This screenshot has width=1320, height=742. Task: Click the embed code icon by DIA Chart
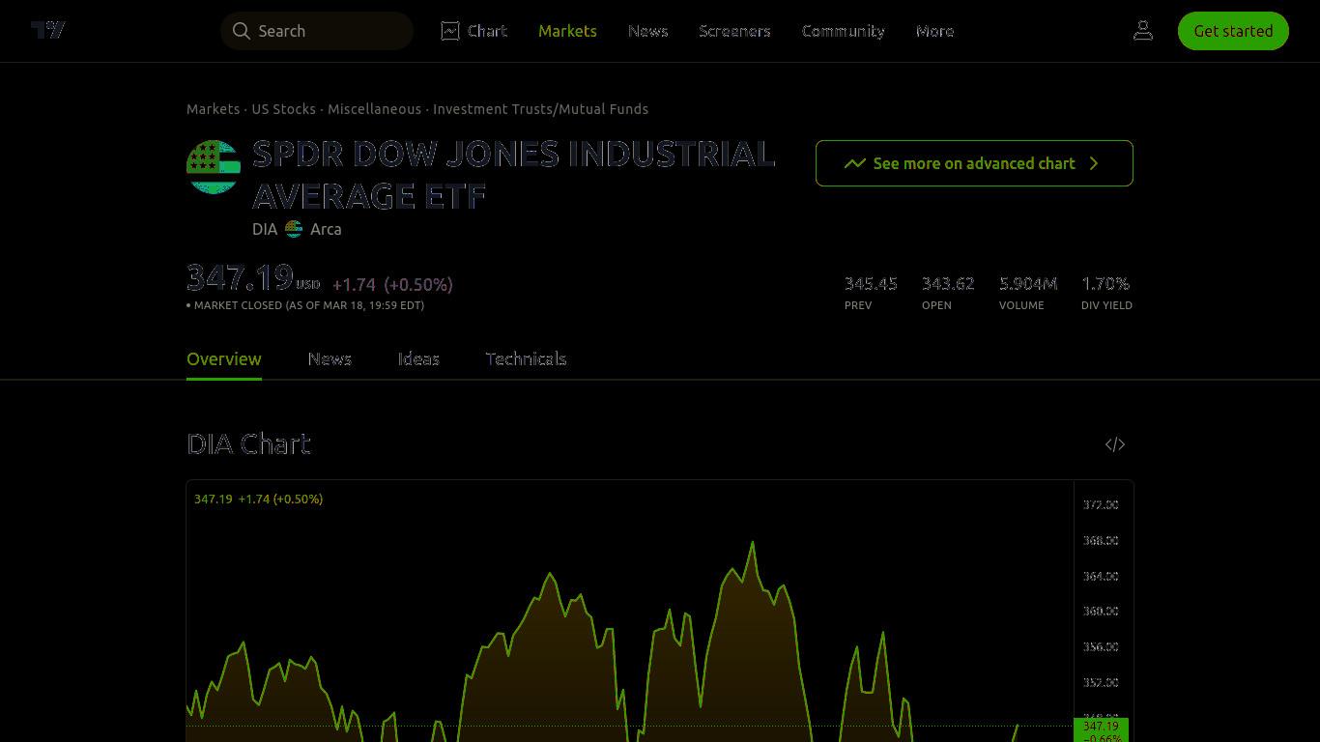[1115, 444]
